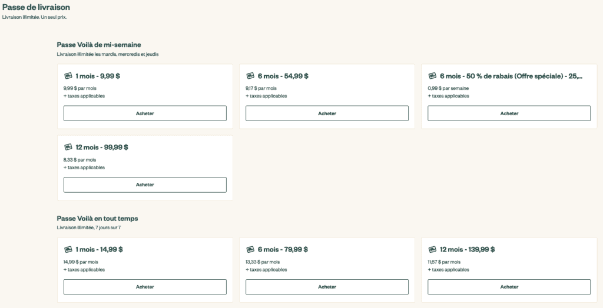Click the truncated Offre spéciale plan title

pyautogui.click(x=511, y=76)
